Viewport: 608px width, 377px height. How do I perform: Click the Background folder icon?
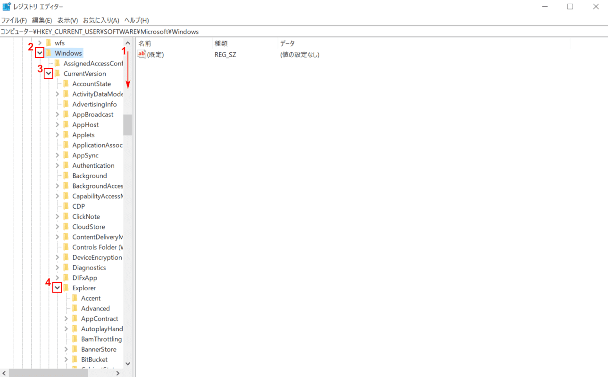point(66,176)
